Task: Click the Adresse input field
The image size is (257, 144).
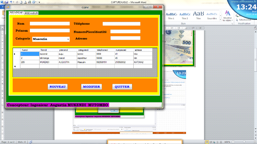Action: [125, 38]
